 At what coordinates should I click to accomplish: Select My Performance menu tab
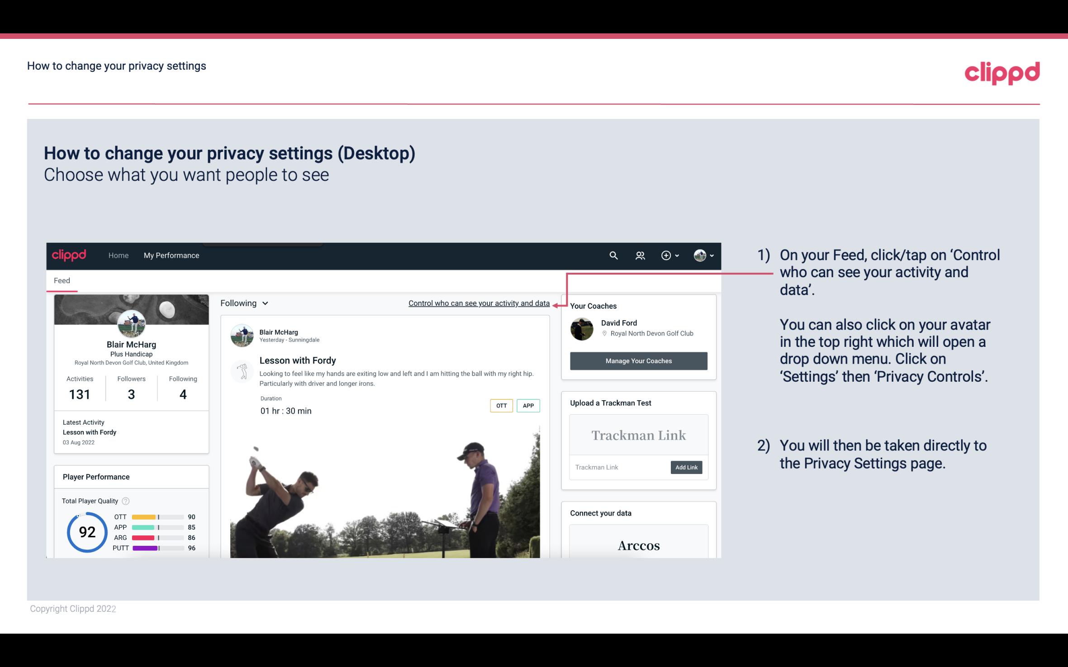coord(171,255)
